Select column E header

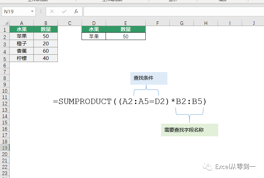[126, 23]
